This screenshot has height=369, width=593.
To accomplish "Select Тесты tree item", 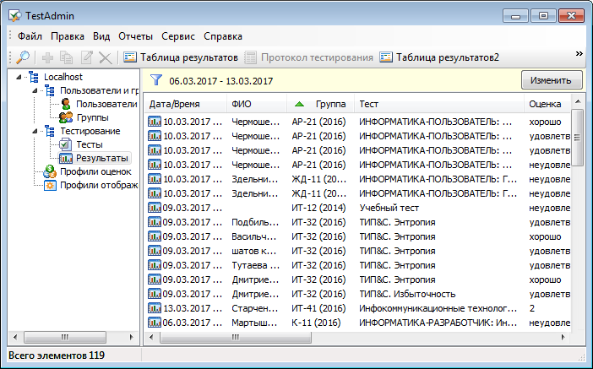I will pos(90,144).
